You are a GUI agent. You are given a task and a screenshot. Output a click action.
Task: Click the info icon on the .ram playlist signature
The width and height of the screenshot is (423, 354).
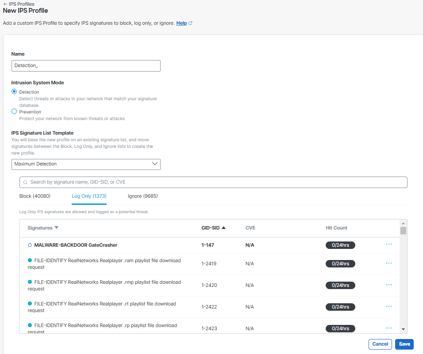(30, 260)
